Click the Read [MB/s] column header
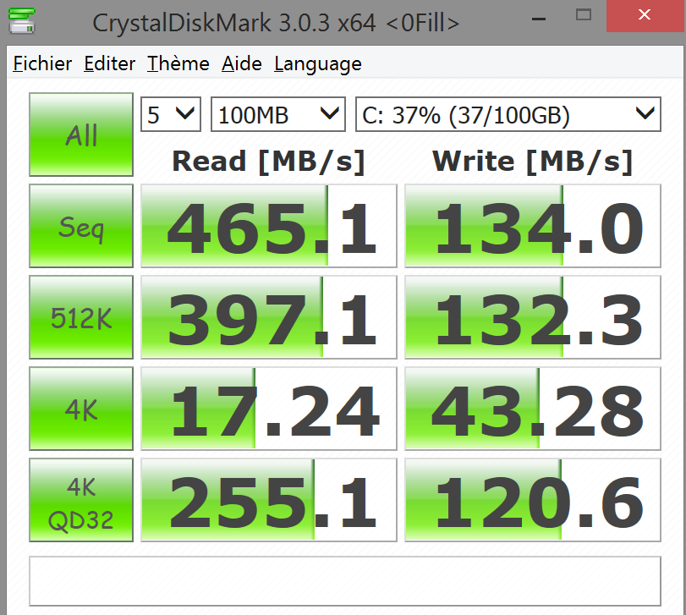 (x=268, y=162)
